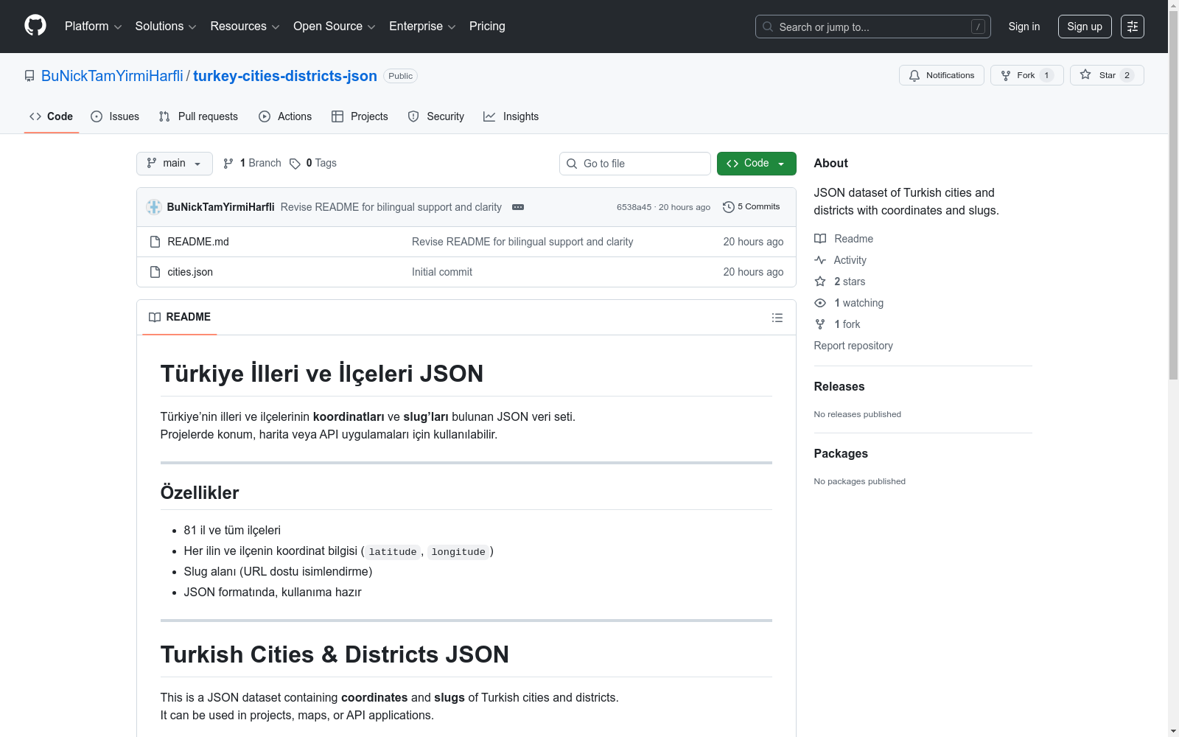Expand the Open Source dropdown menu
Screen dimensions: 1179x737
click(x=335, y=27)
